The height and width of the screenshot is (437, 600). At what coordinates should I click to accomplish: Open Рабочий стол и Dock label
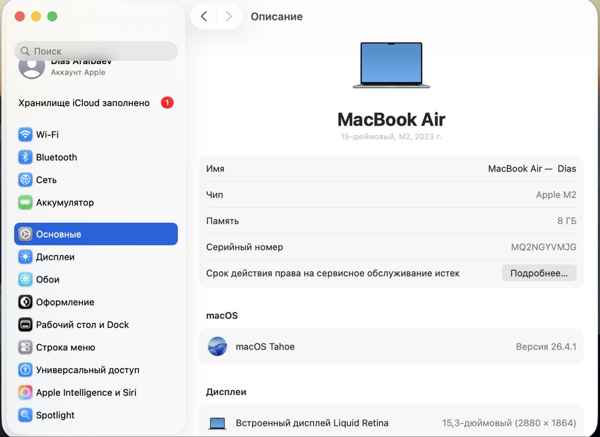pos(82,325)
